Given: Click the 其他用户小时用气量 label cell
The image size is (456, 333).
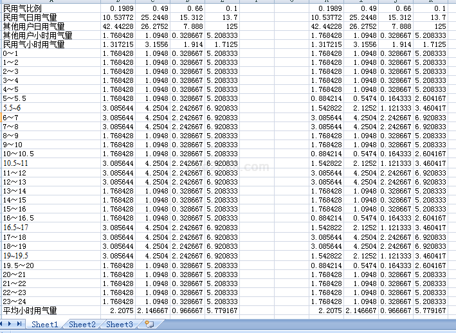Looking at the screenshot, I should coord(37,35).
